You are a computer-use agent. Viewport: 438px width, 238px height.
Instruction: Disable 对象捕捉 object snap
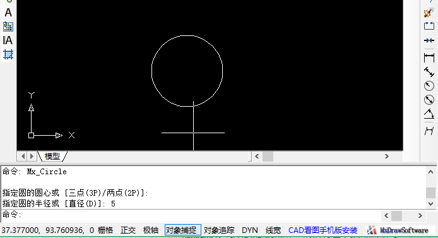[x=182, y=230]
